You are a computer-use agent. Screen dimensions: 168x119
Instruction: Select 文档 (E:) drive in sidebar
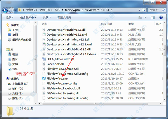click(15, 94)
